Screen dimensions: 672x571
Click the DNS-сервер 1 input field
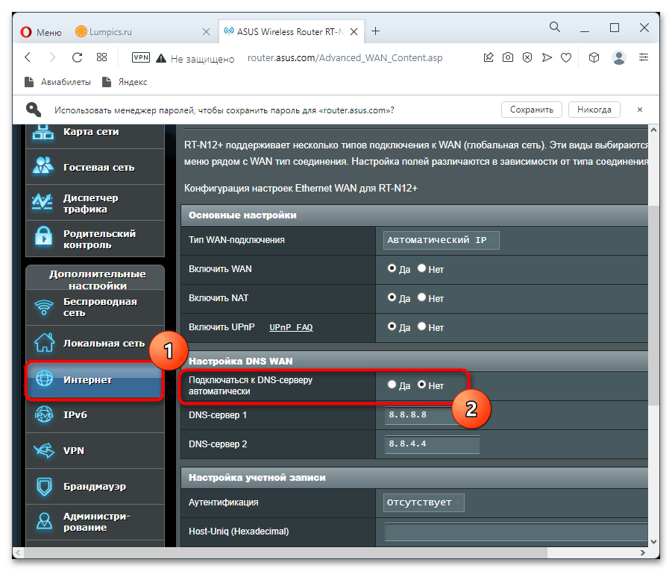pos(420,414)
